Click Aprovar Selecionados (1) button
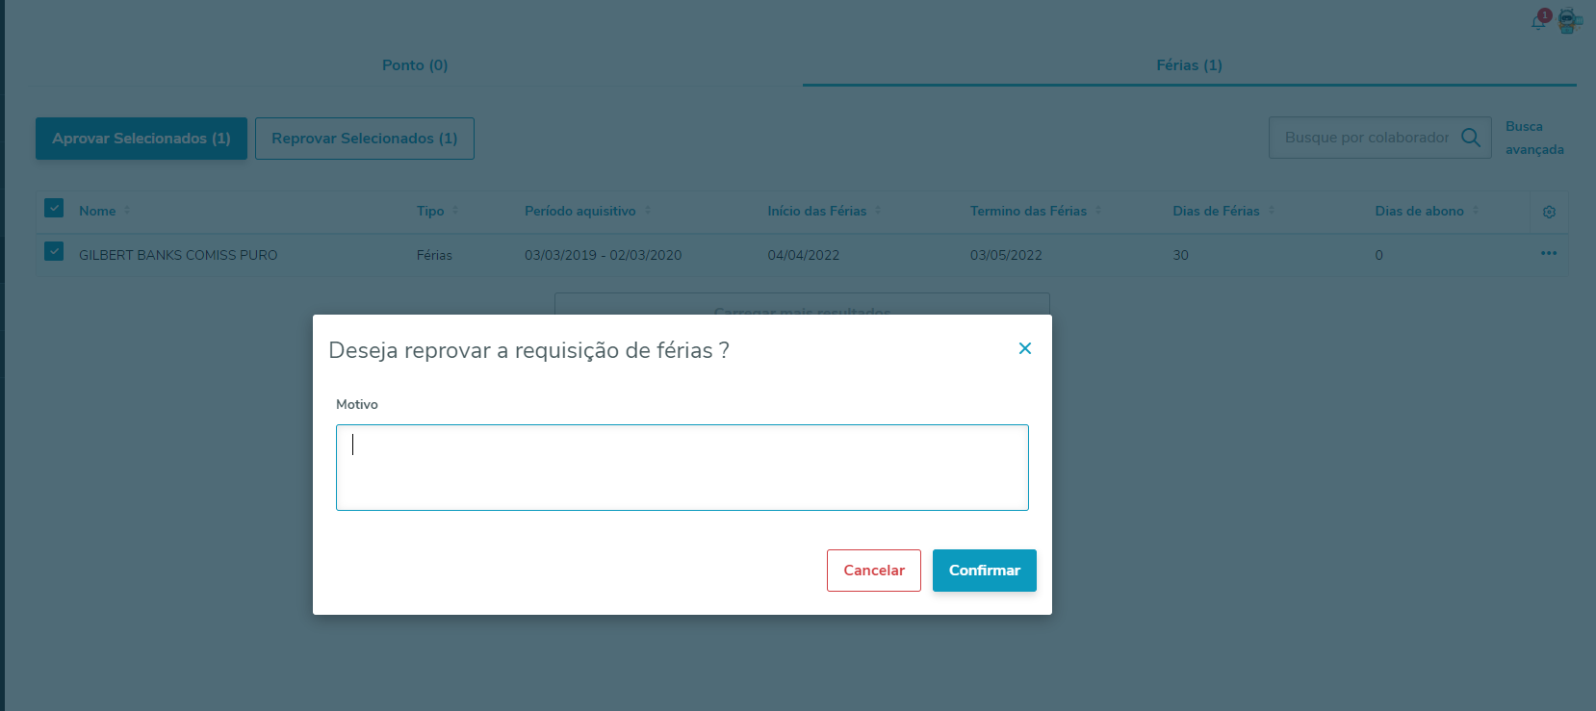The height and width of the screenshot is (711, 1596). tap(142, 139)
